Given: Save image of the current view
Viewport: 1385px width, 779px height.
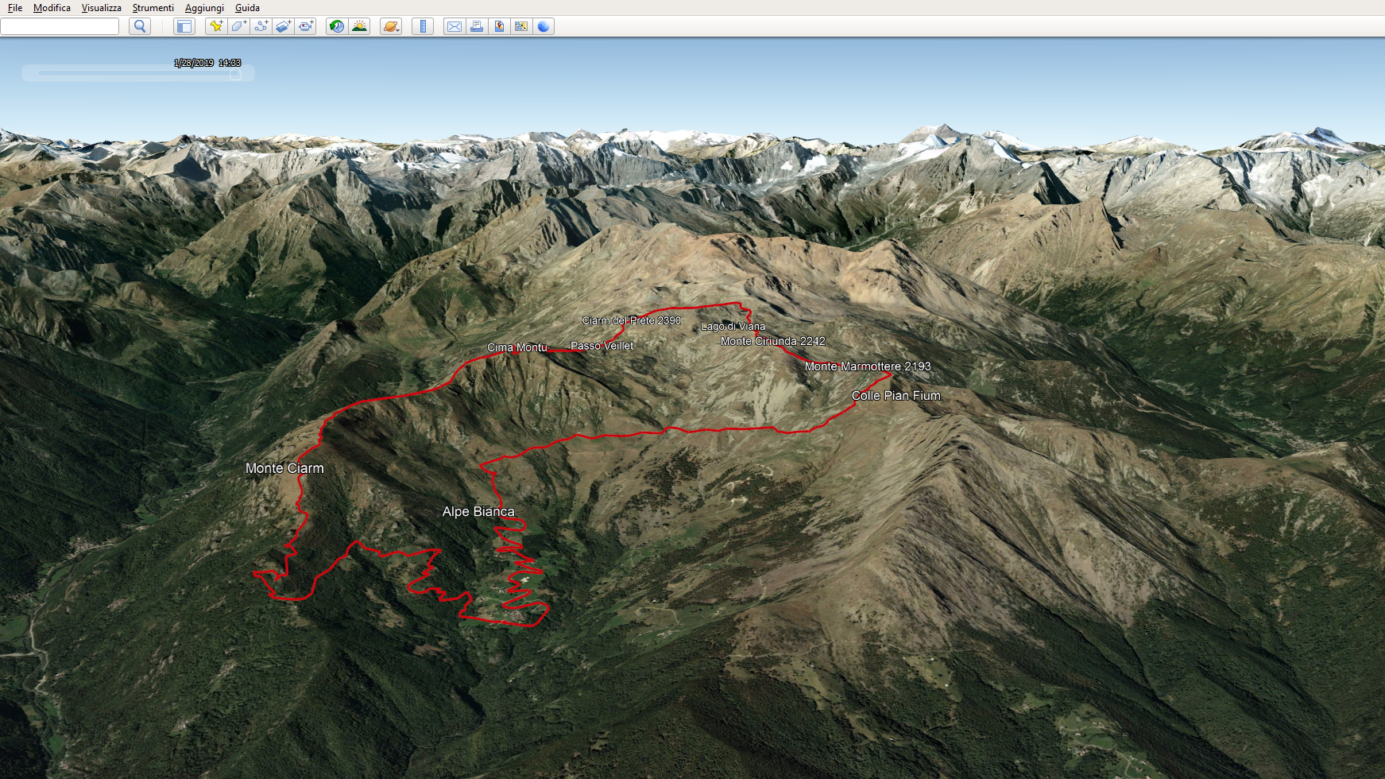Looking at the screenshot, I should pos(499,26).
